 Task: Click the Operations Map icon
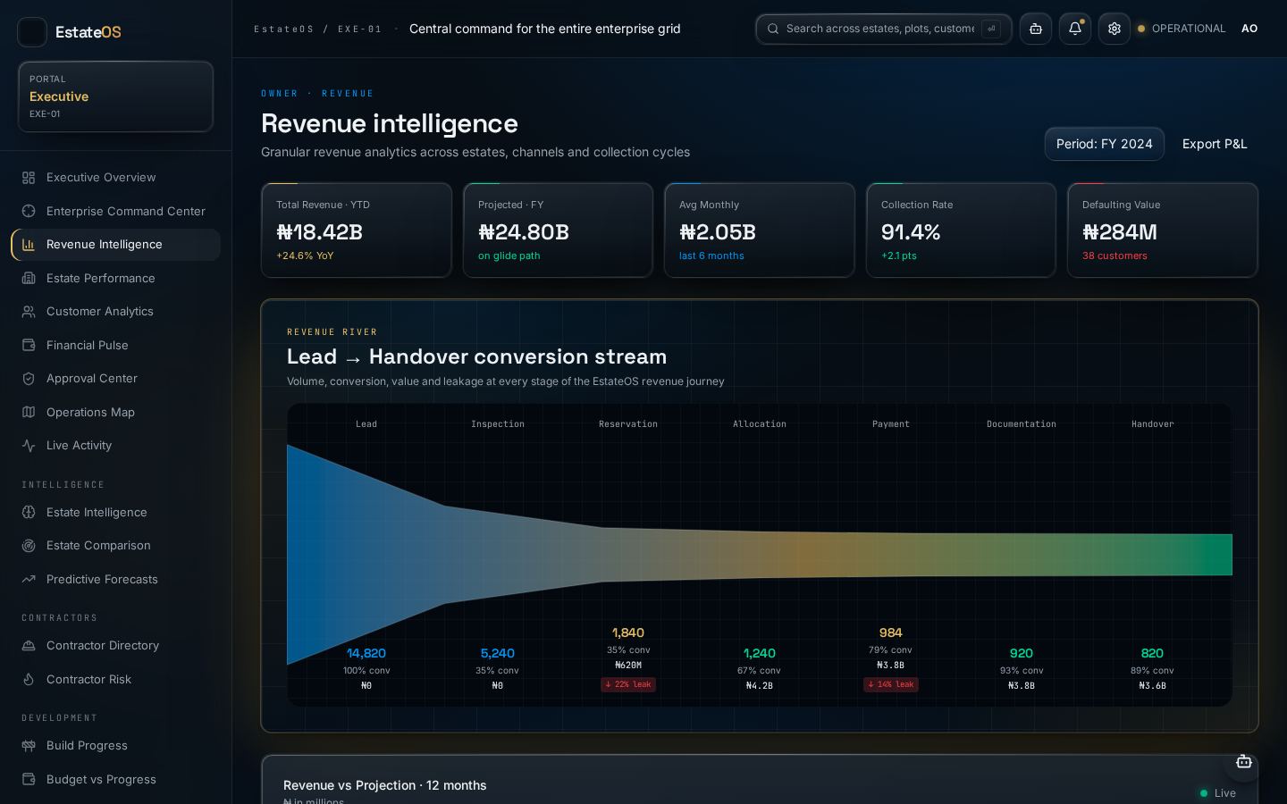(x=29, y=412)
